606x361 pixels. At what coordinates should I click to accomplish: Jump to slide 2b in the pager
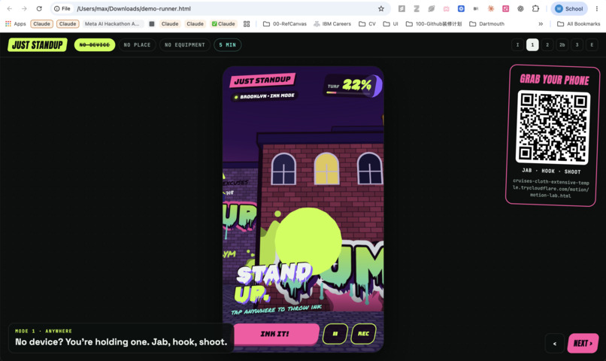562,45
